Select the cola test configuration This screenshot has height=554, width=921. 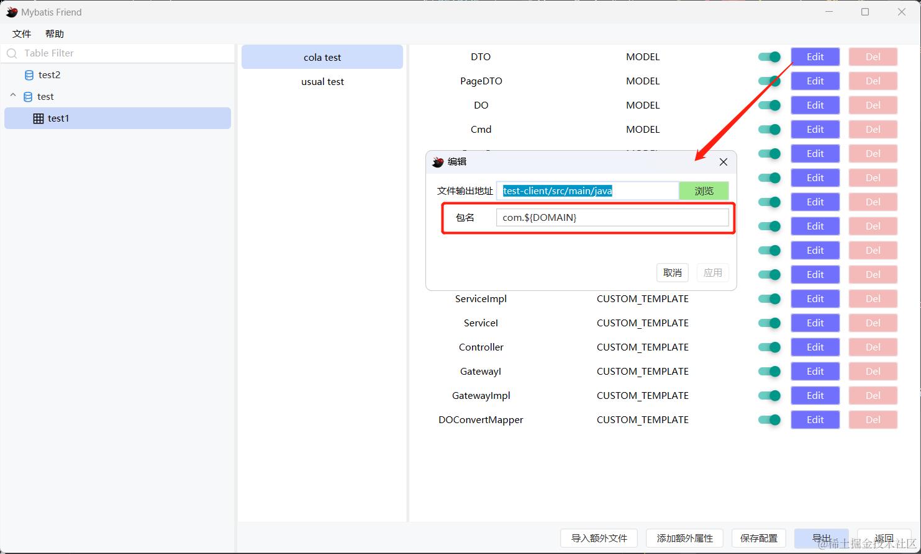pyautogui.click(x=322, y=57)
